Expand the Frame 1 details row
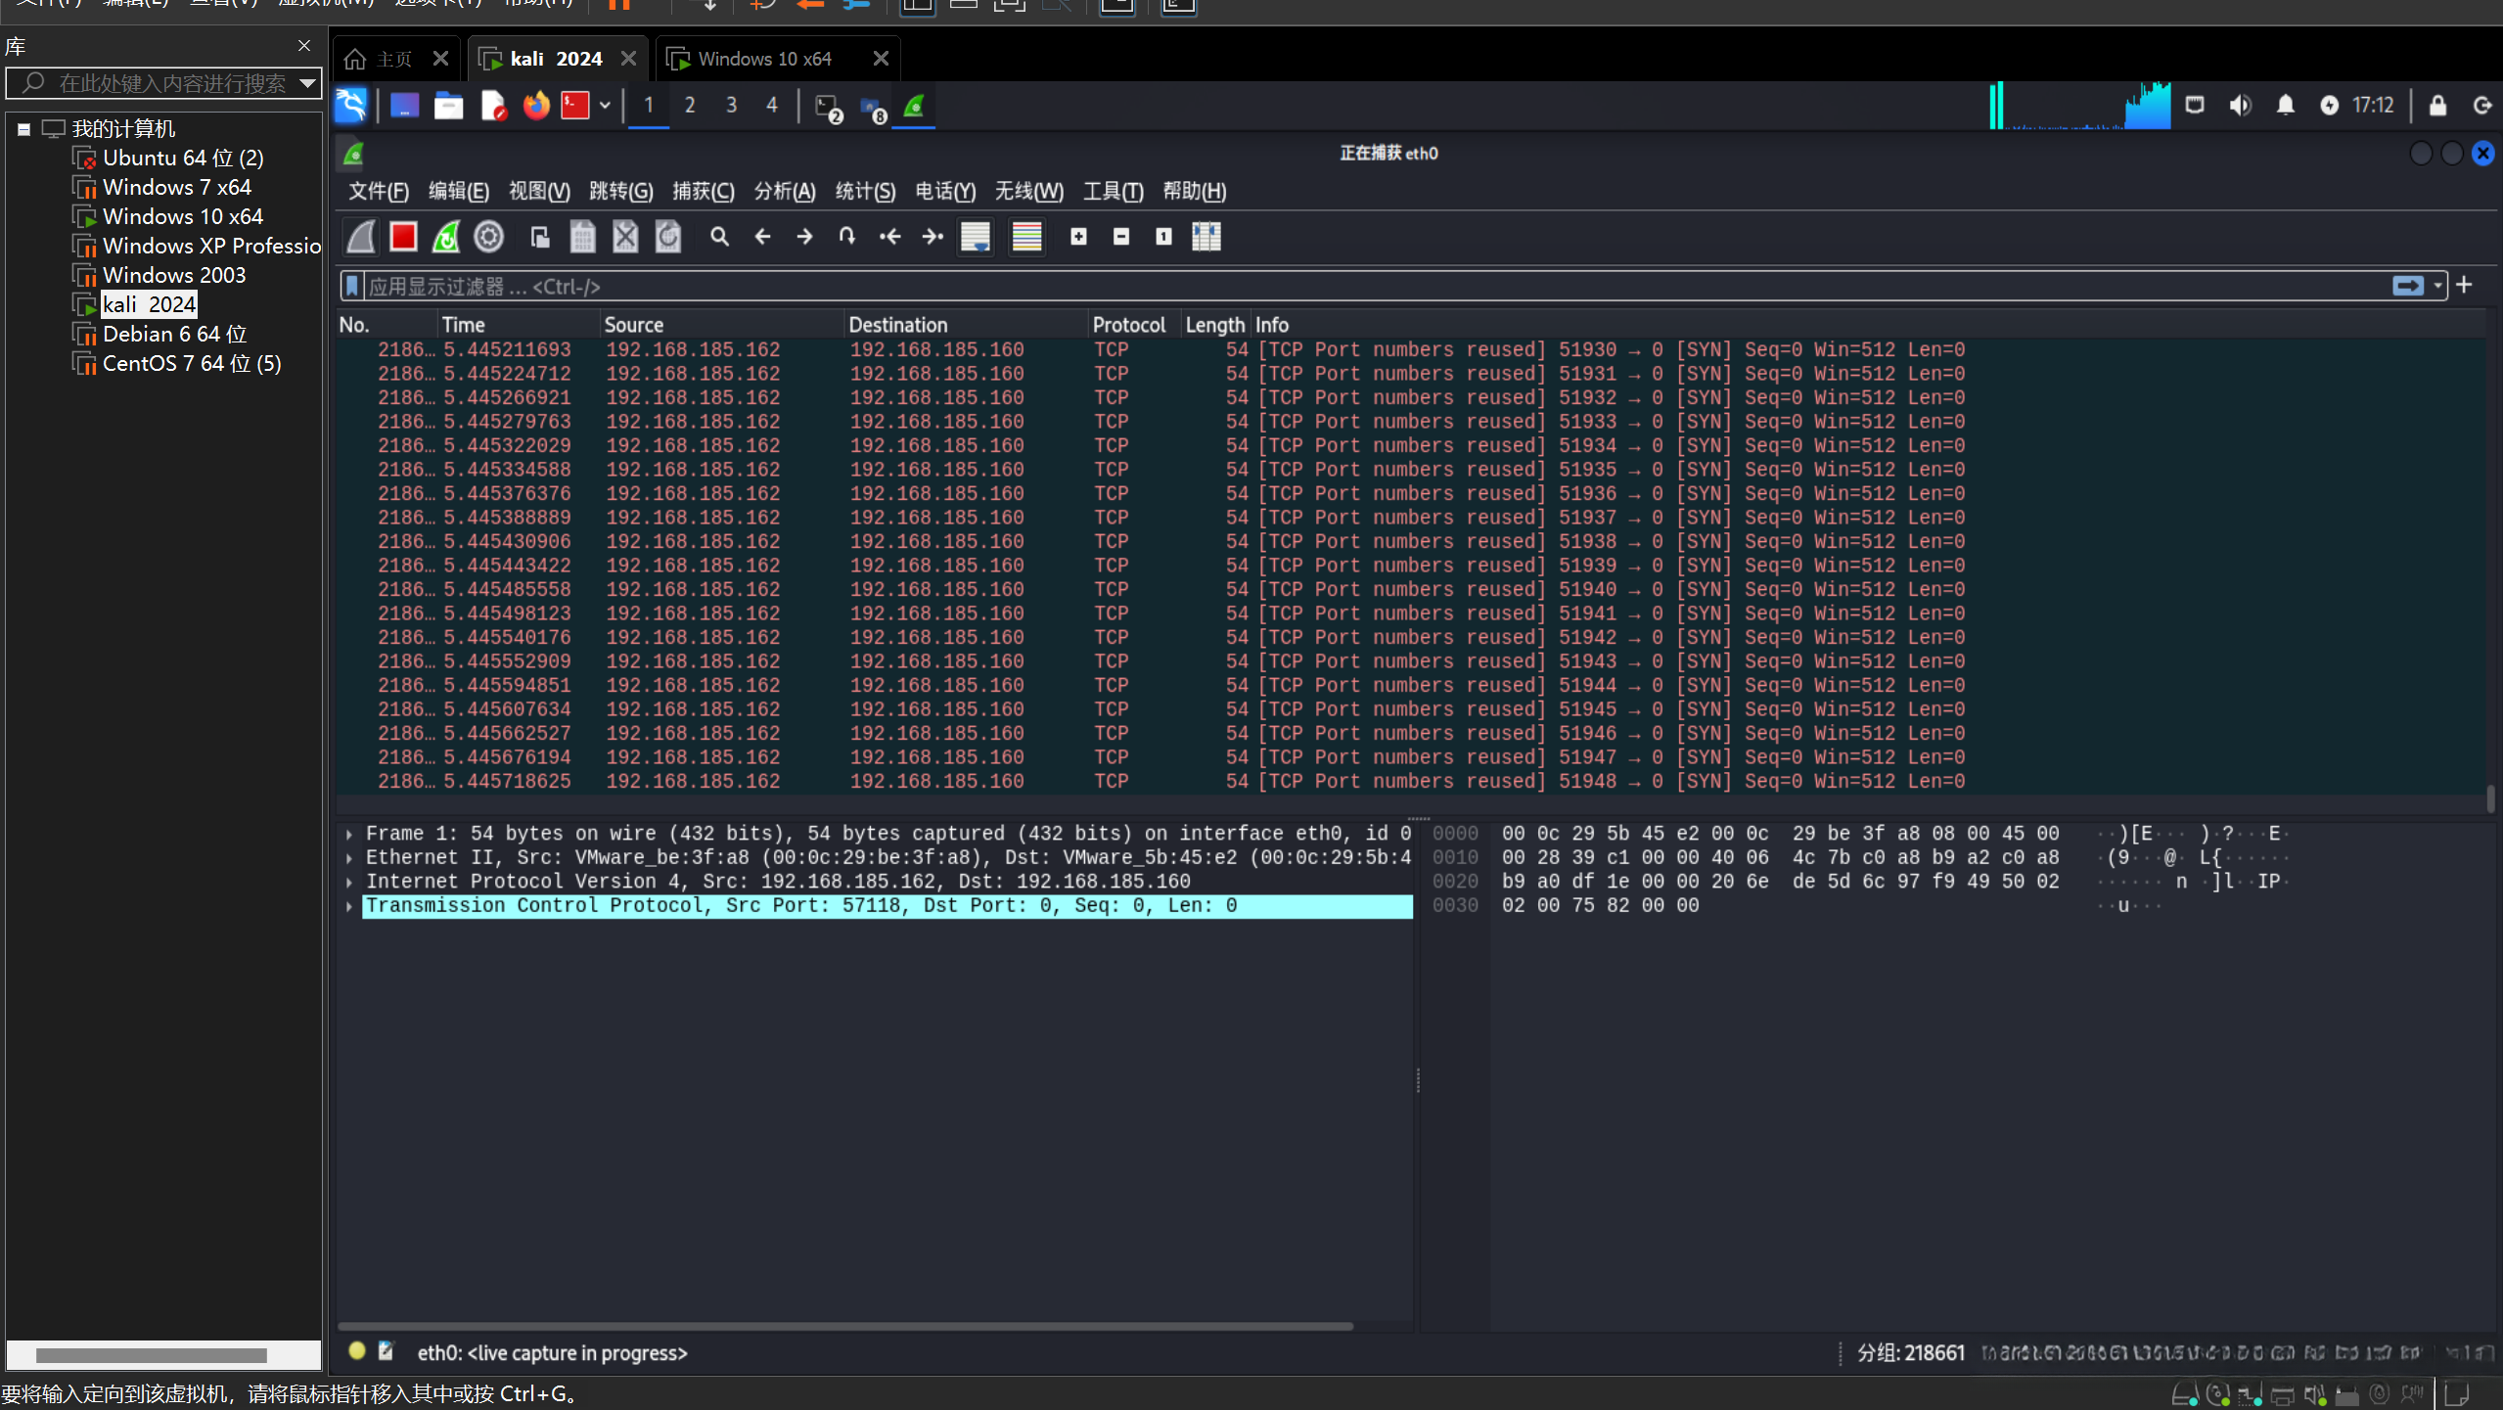Screen dimensions: 2503x1410 point(349,834)
